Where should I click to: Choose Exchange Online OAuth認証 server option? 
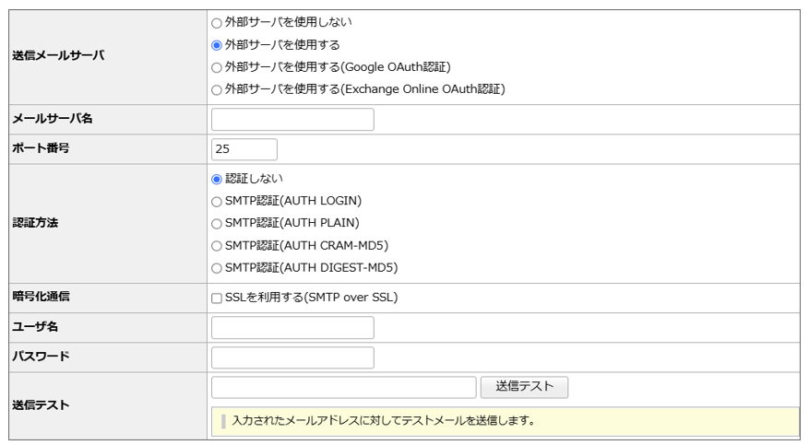pyautogui.click(x=217, y=90)
